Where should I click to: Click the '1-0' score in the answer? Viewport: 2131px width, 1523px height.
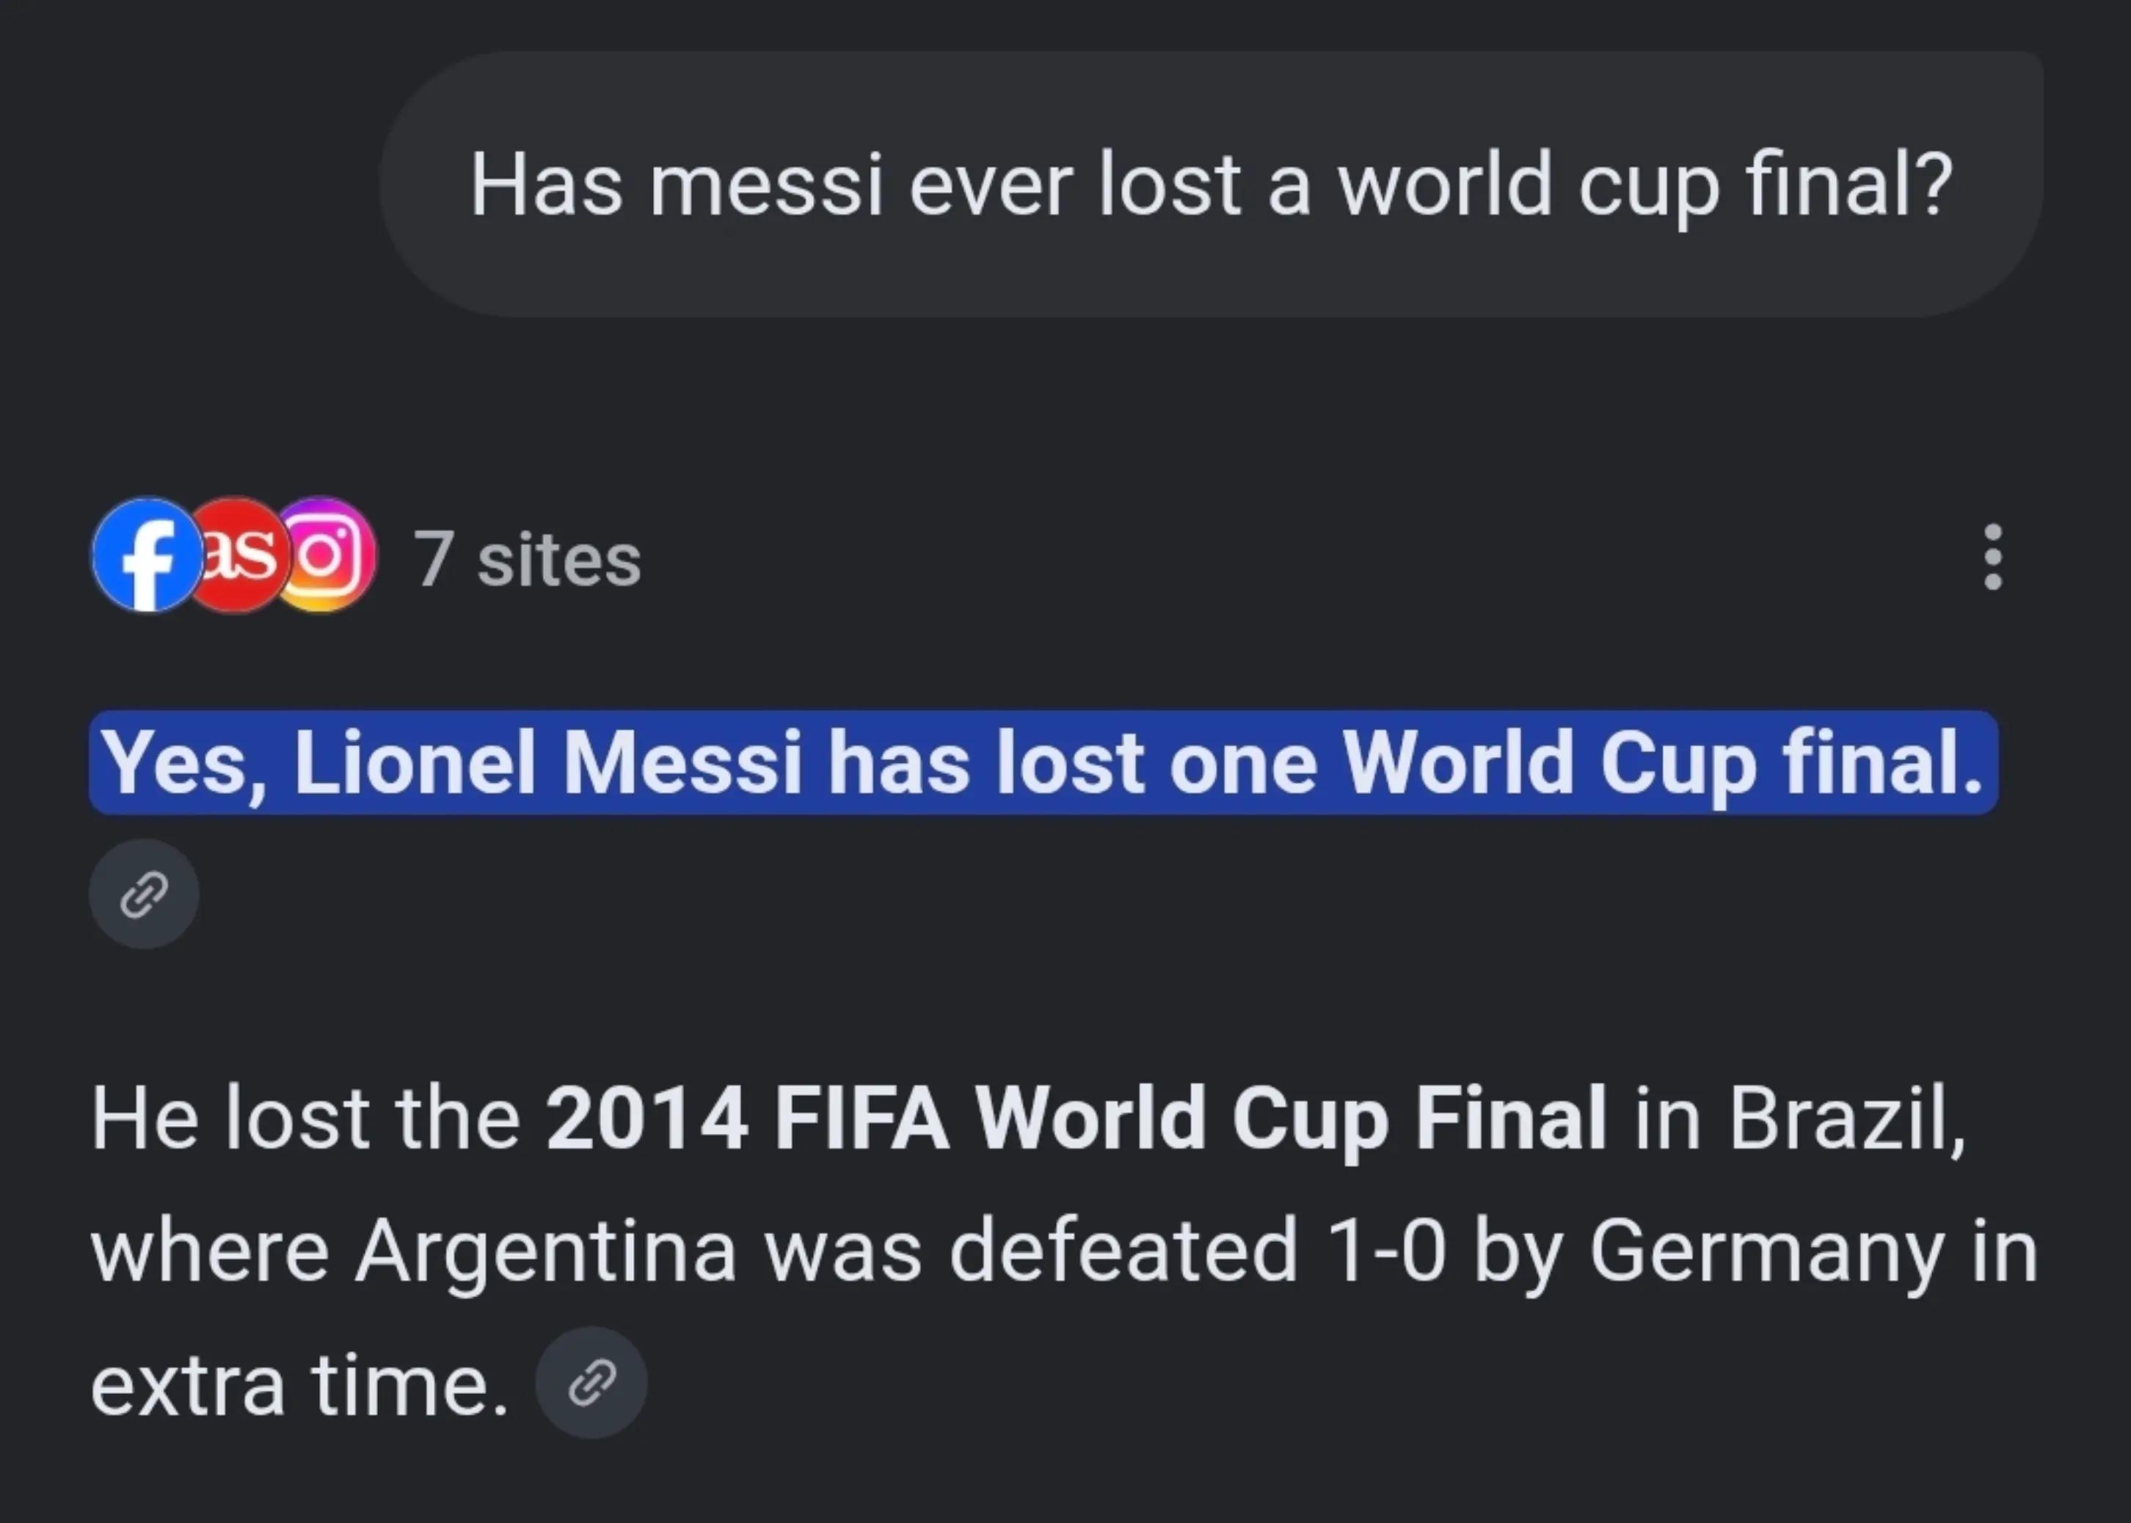(1386, 1251)
